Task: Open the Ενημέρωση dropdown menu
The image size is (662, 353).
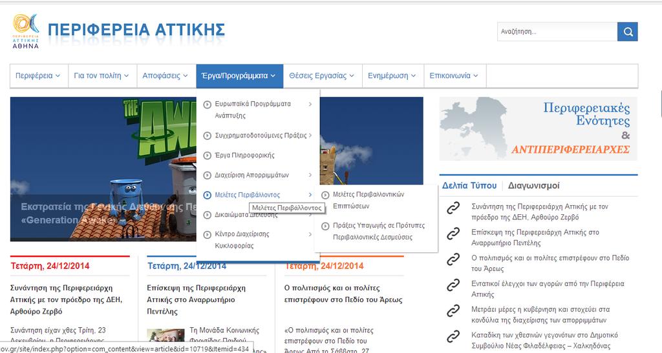Action: pos(392,76)
